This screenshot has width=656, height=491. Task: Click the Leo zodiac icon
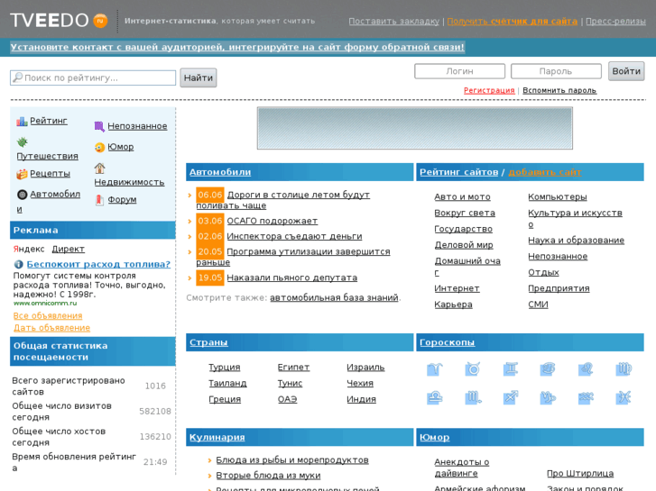[x=586, y=369]
